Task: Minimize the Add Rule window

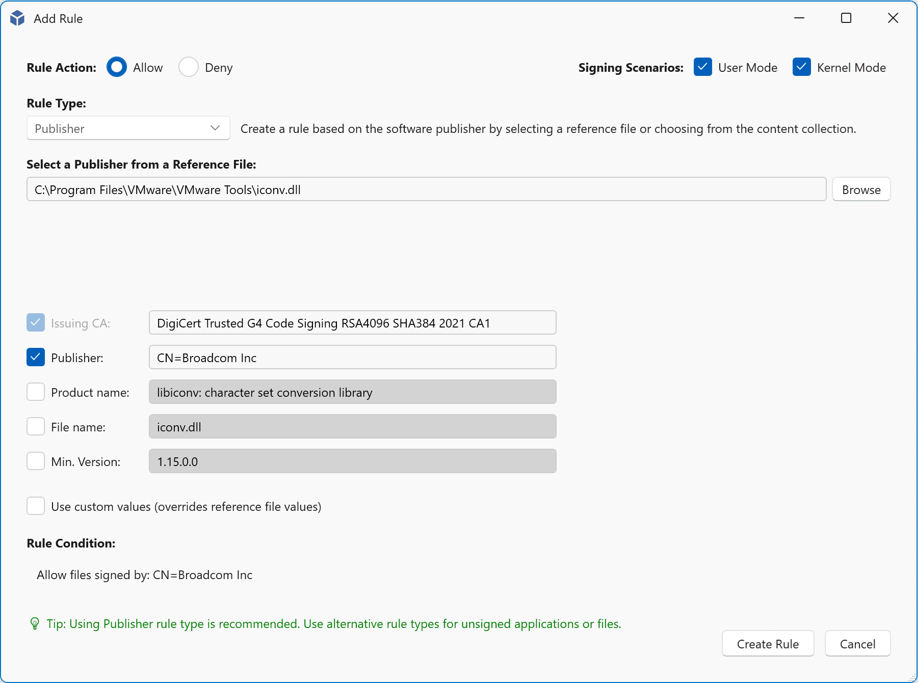Action: tap(799, 18)
